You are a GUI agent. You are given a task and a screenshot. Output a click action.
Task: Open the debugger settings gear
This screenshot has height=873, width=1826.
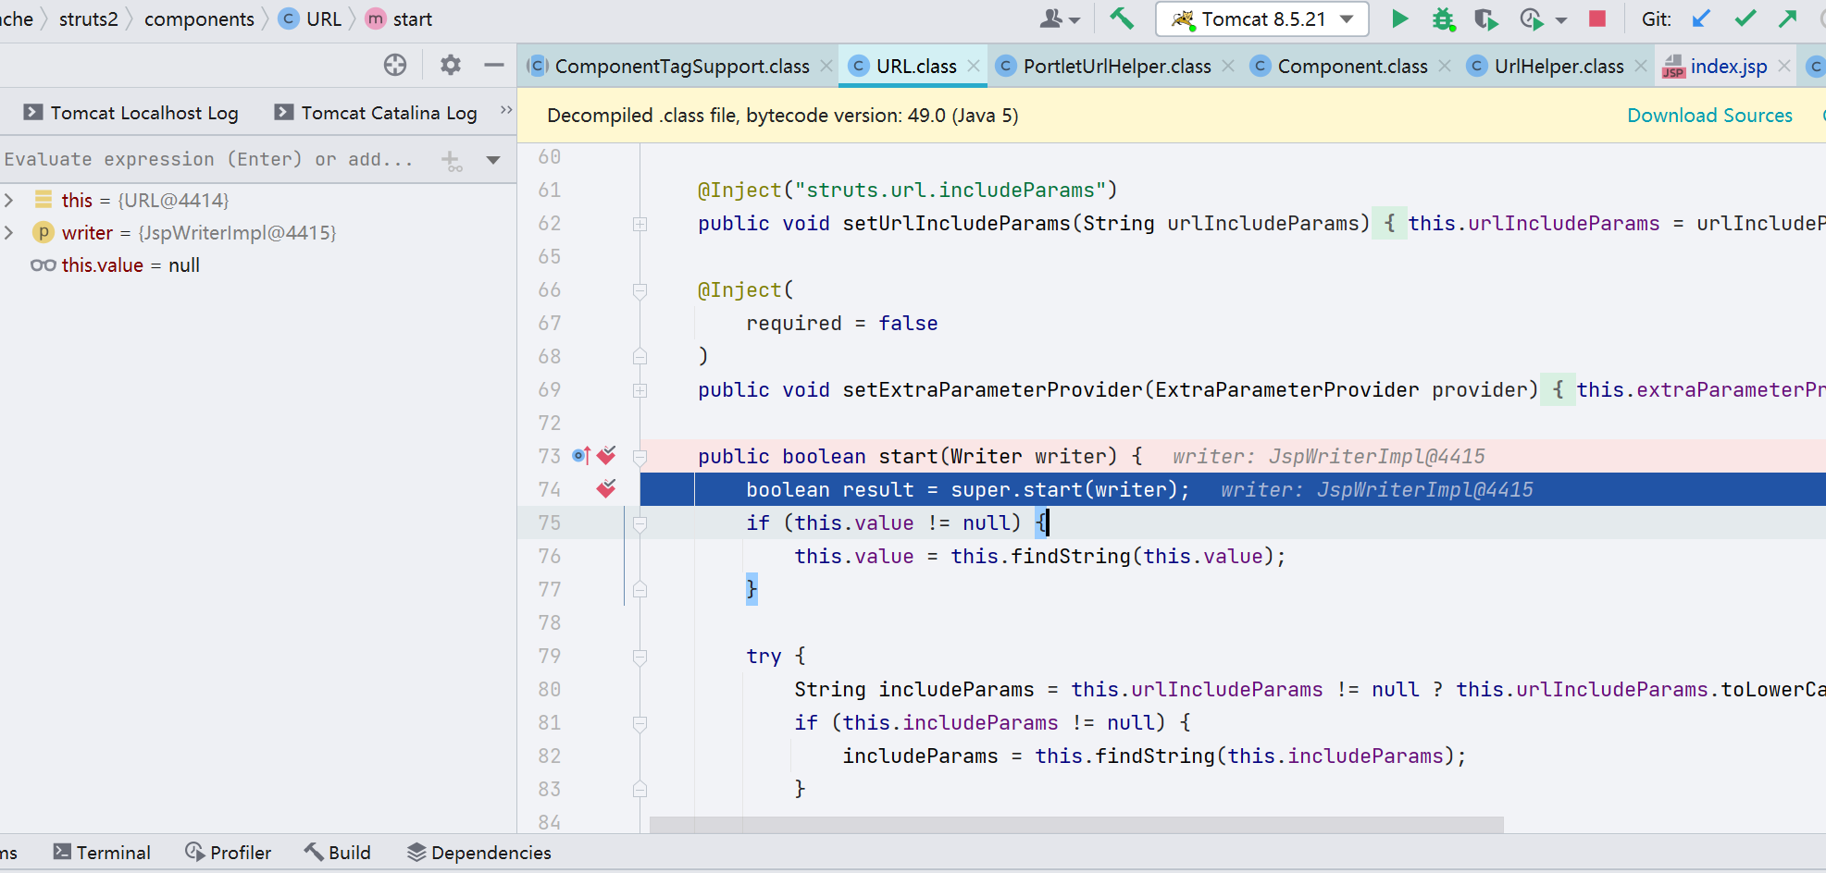[450, 65]
